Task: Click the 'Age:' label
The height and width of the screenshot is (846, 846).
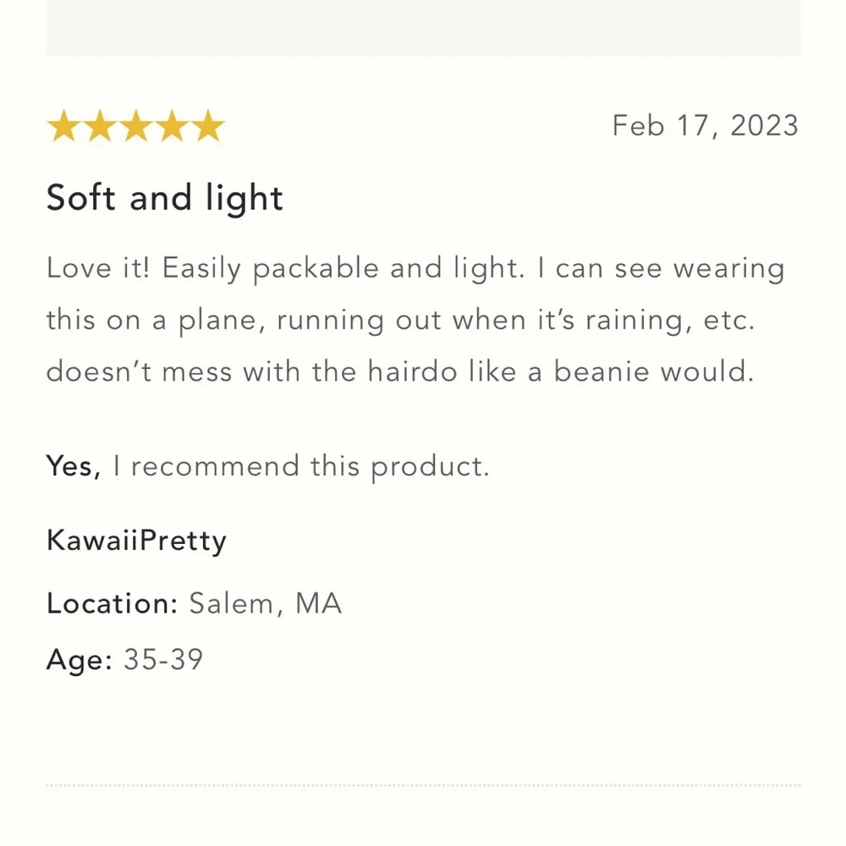Action: [x=80, y=660]
